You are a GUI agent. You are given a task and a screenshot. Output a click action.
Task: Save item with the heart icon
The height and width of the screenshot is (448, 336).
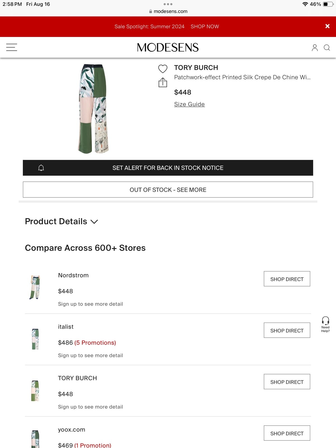click(x=163, y=69)
